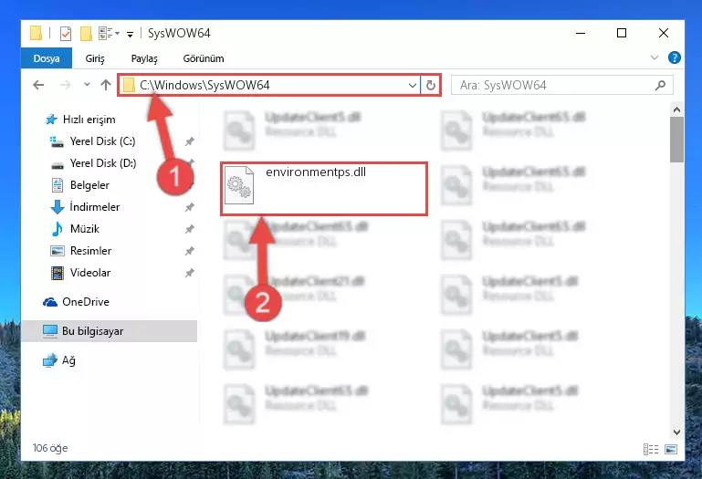Open the Customize Quick Access Toolbar dropdown

click(x=130, y=34)
